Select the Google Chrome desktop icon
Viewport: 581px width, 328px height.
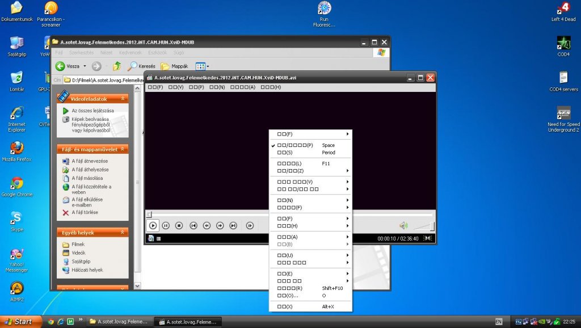tap(16, 187)
